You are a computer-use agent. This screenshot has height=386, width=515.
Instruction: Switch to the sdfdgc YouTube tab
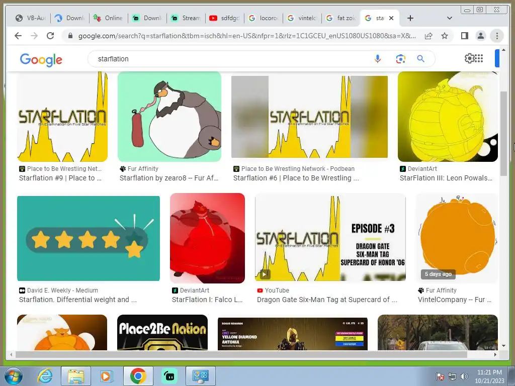click(x=224, y=18)
